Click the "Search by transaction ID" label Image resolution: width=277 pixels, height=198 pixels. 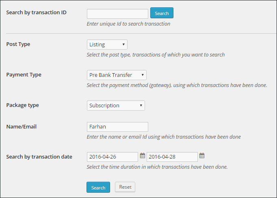point(37,13)
